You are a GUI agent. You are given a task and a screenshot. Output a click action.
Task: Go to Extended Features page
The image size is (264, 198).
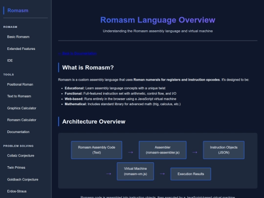(21, 49)
